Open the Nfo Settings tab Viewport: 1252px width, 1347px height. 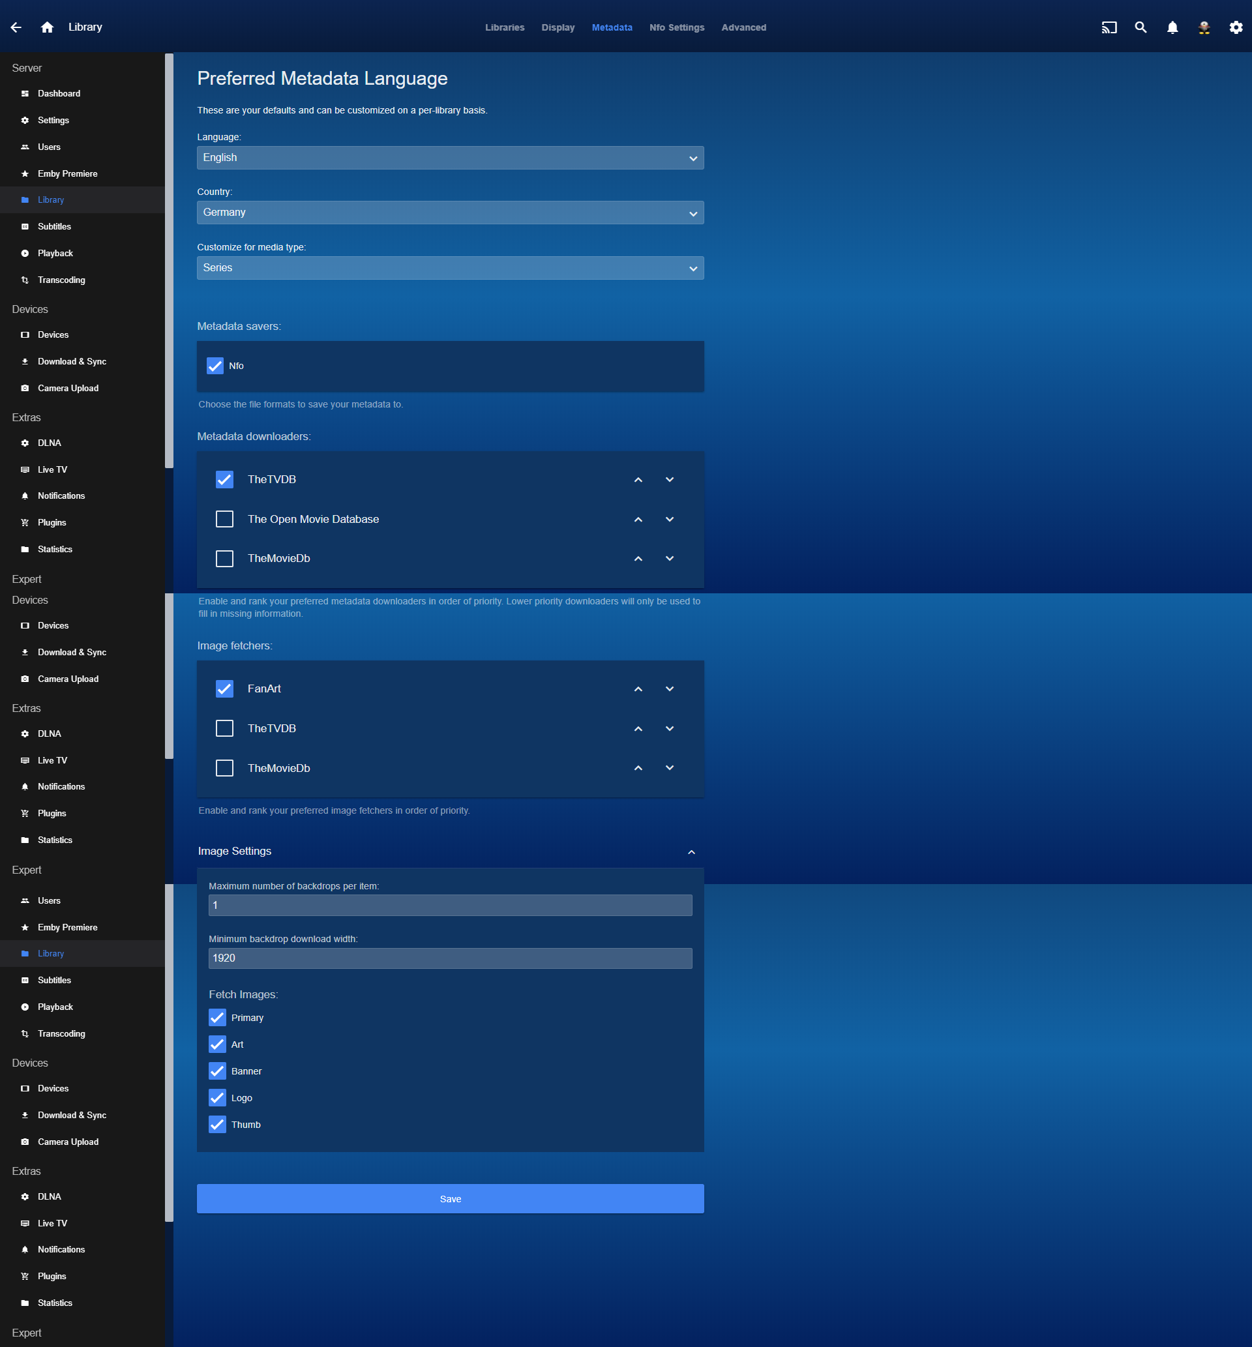[x=677, y=28]
